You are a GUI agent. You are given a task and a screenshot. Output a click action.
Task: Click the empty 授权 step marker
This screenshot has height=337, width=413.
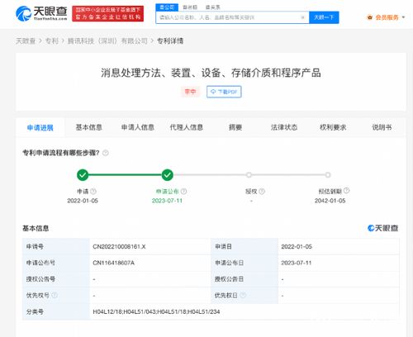(249, 175)
